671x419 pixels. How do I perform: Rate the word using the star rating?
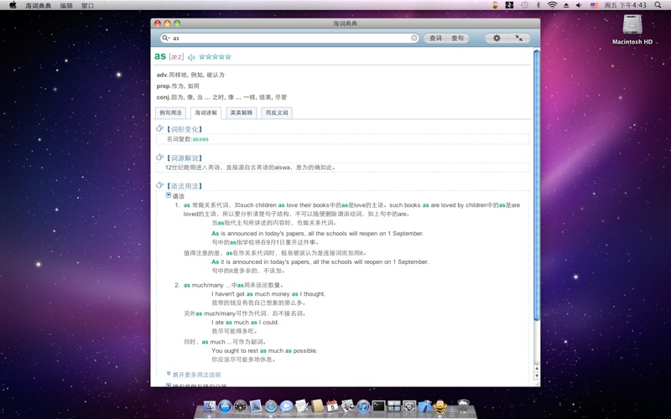(215, 57)
